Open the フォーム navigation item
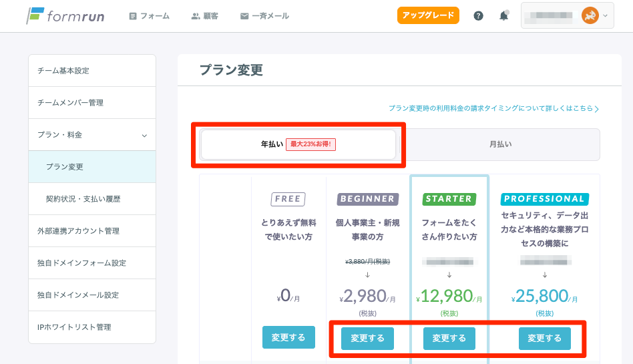Image resolution: width=633 pixels, height=364 pixels. [149, 16]
